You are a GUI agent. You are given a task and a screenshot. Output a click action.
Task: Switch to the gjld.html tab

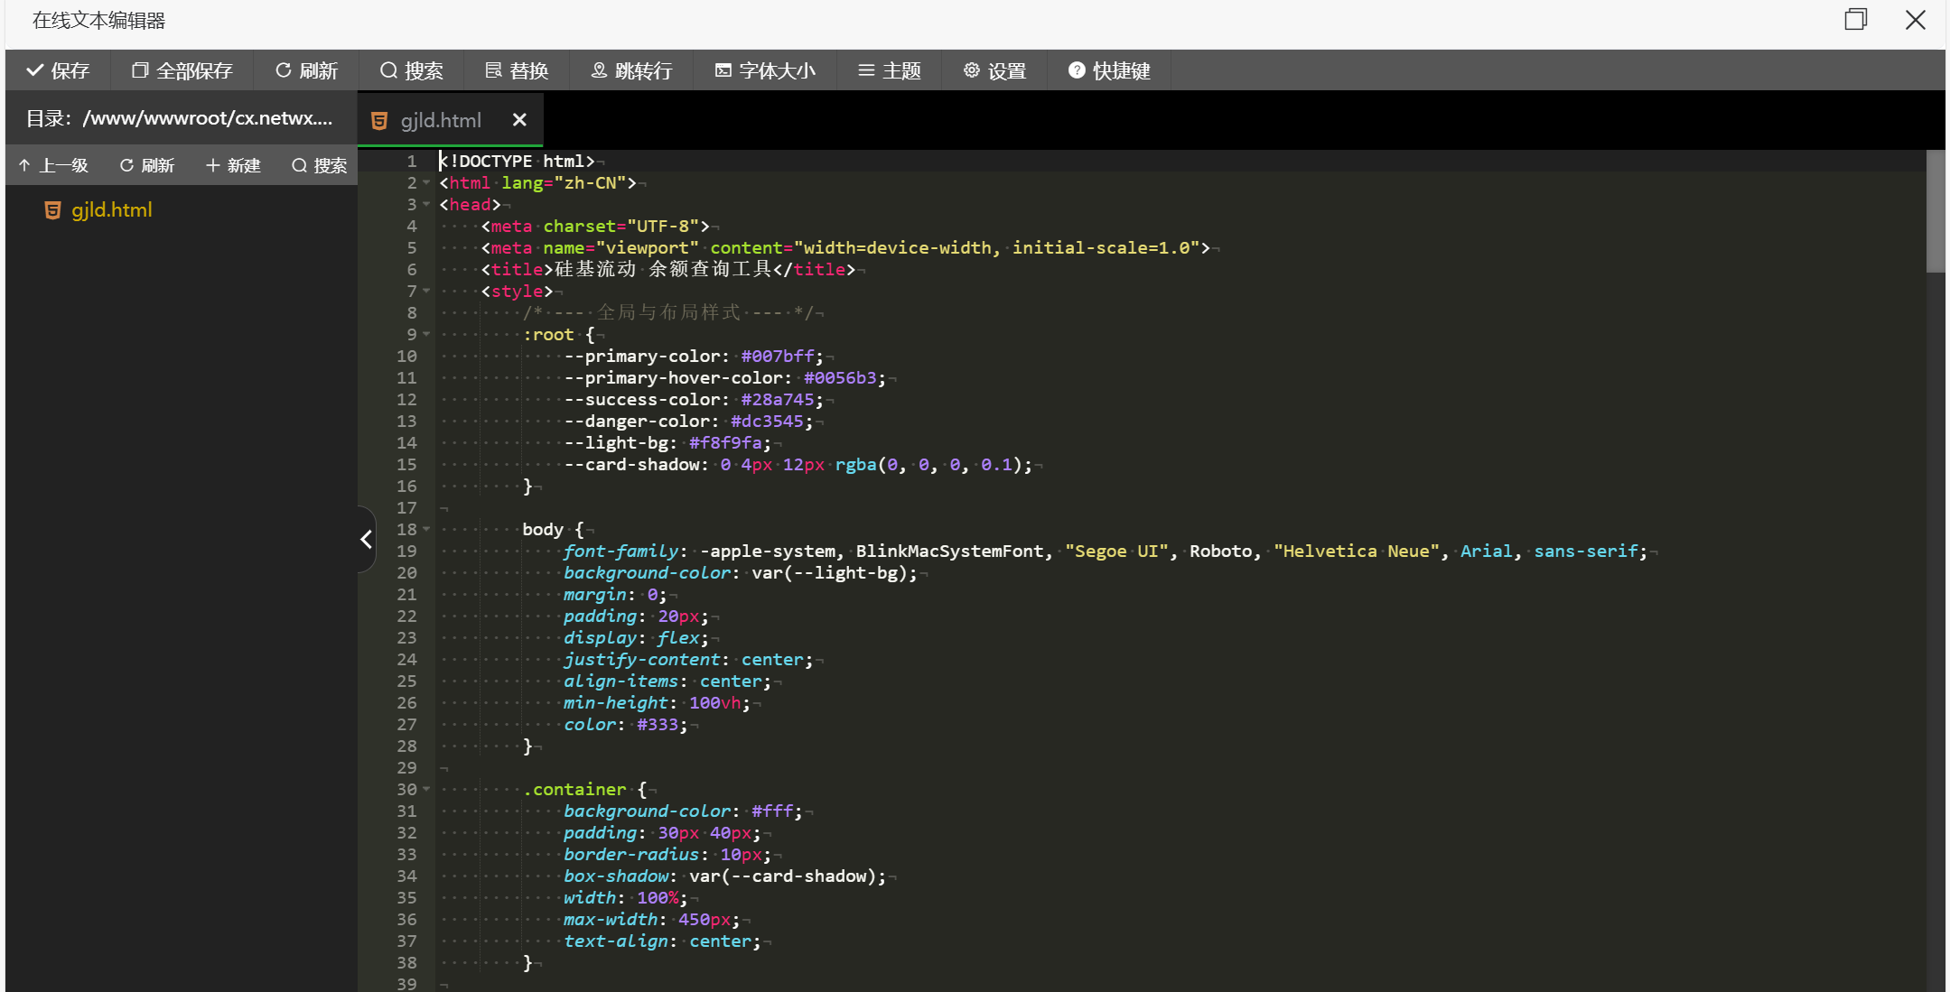(440, 119)
